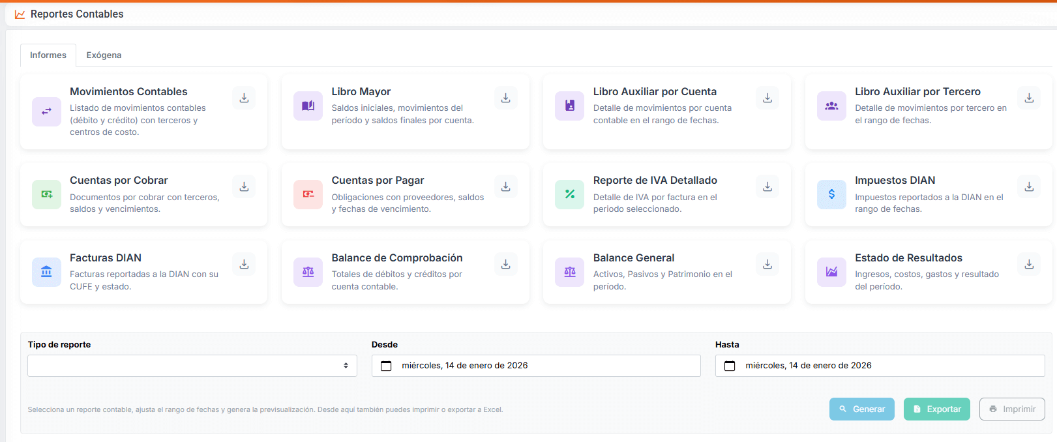Open the Desde calendar icon

pos(386,366)
